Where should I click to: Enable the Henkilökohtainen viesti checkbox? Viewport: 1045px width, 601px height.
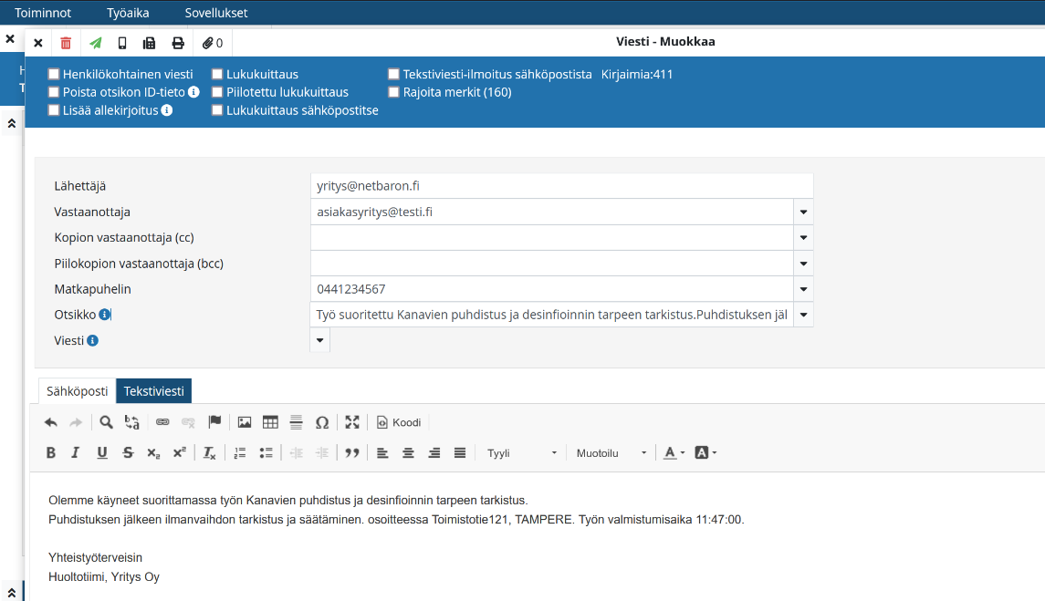[x=55, y=75]
